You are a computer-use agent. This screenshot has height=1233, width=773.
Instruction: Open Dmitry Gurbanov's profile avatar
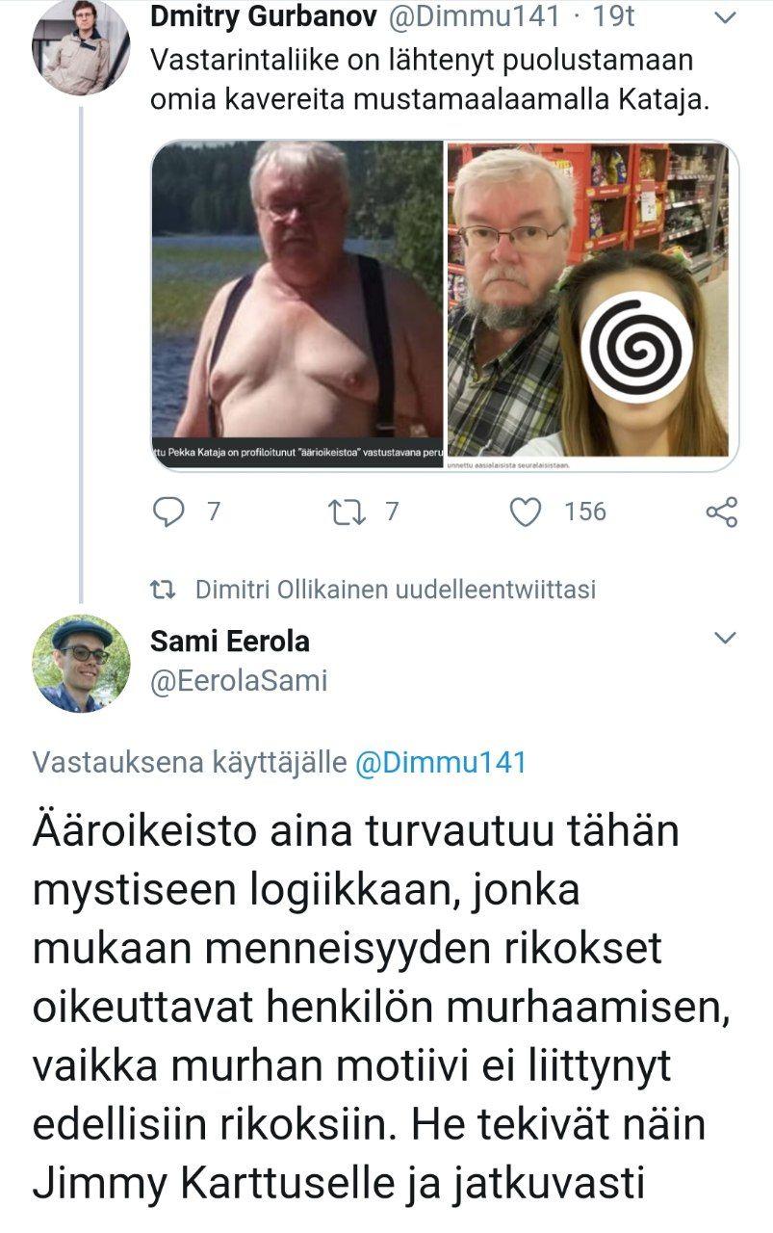pos(81,47)
